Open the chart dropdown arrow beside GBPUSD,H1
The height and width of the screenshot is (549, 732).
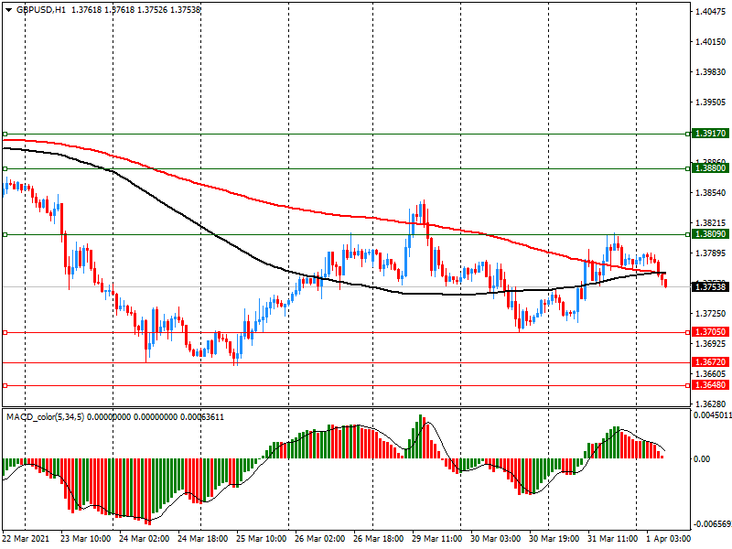coord(6,9)
